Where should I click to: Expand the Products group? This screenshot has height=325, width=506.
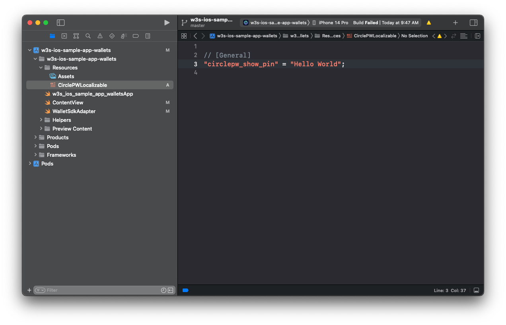point(35,137)
